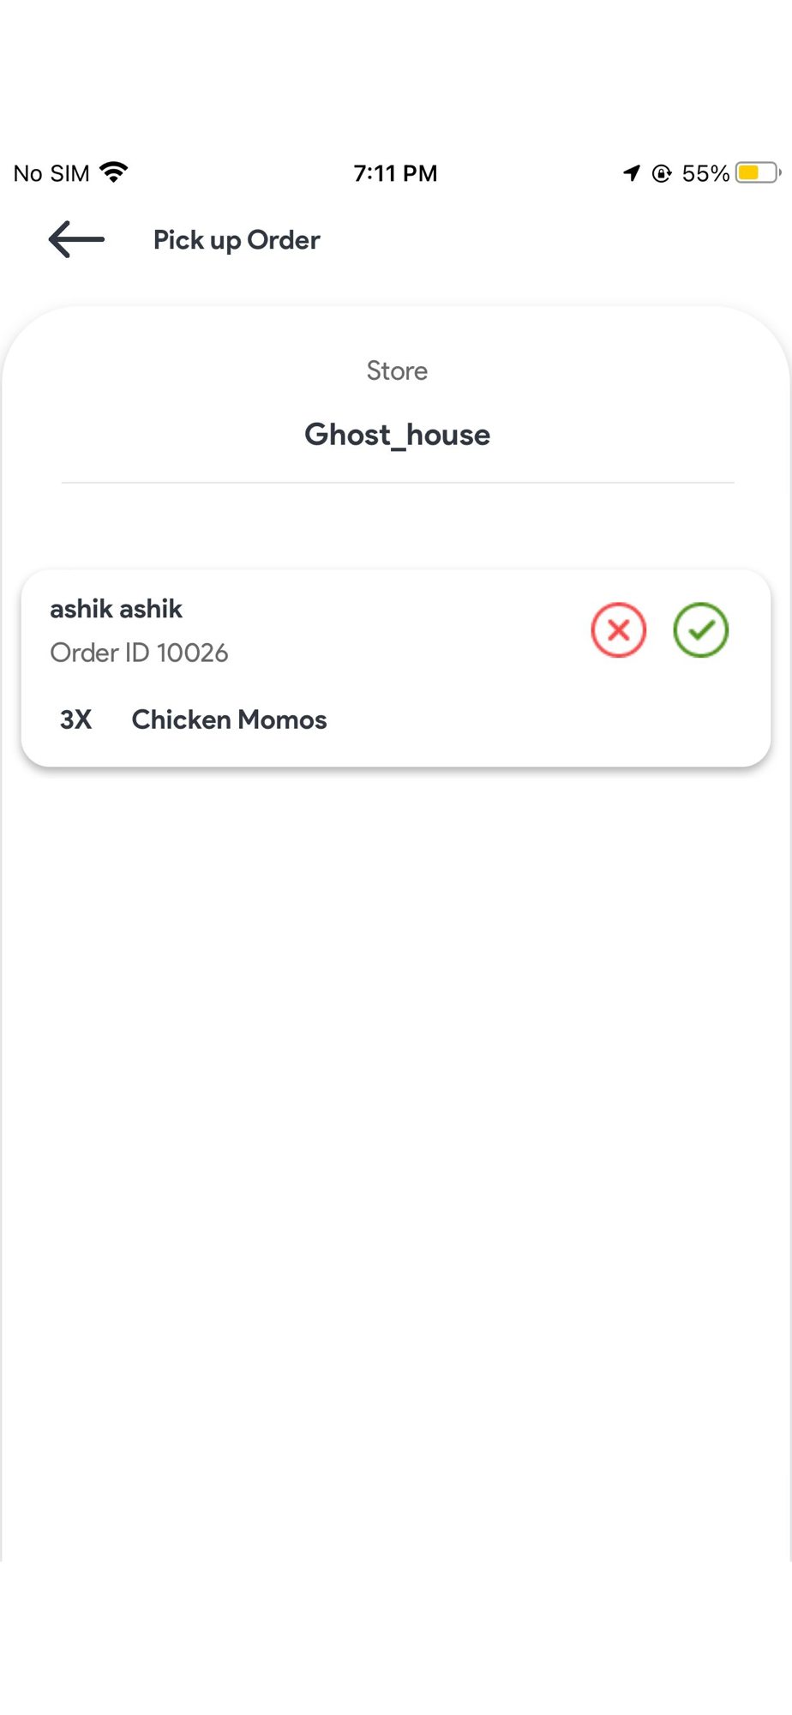The width and height of the screenshot is (792, 1715).
Task: Tap the Ghost_house store name
Action: (397, 435)
